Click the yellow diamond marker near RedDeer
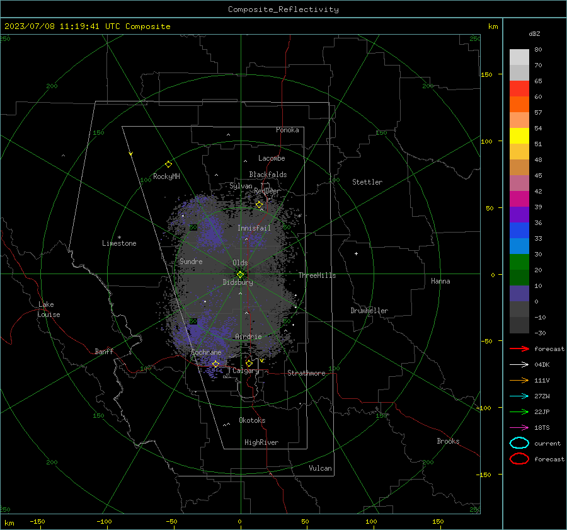This screenshot has width=567, height=530. click(x=259, y=205)
